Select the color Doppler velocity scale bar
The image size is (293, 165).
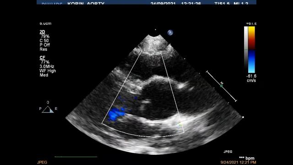pyautogui.click(x=251, y=49)
